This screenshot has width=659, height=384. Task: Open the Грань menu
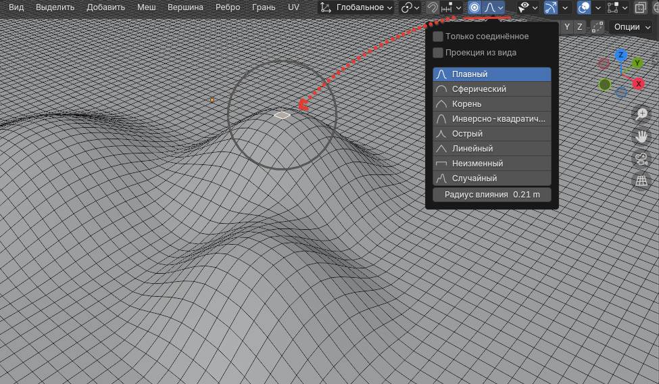click(x=264, y=7)
